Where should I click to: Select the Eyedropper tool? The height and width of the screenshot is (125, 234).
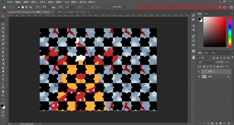pyautogui.click(x=3, y=40)
